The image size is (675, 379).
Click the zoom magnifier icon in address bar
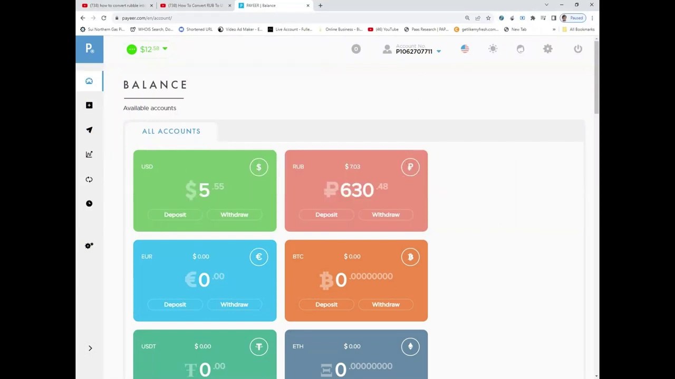click(x=467, y=18)
